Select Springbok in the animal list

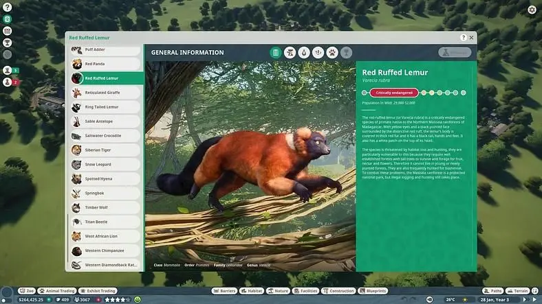[x=105, y=193]
